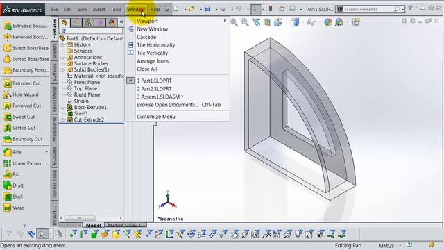Select the Rib tool
This screenshot has width=444, height=250.
(x=11, y=174)
